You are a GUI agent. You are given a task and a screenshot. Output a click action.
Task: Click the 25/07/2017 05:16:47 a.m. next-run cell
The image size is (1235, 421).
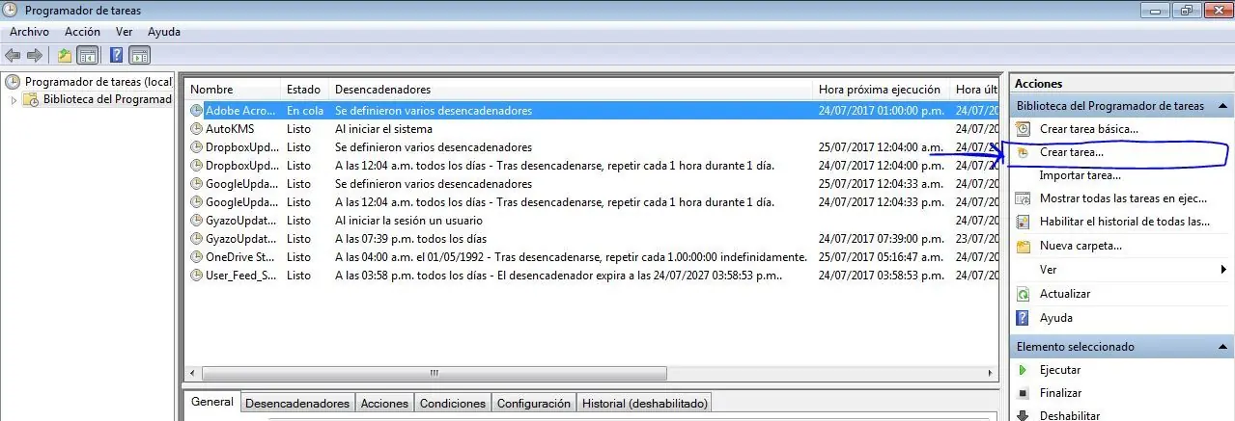[881, 257]
